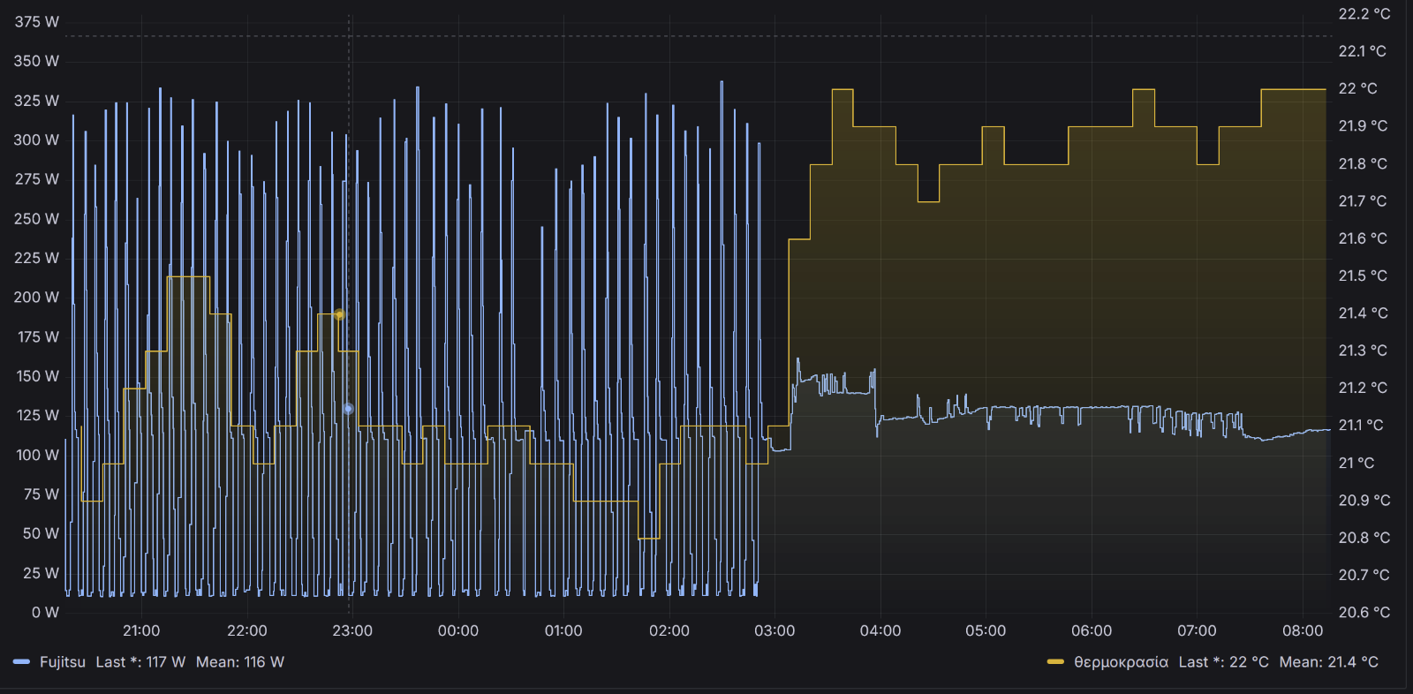Select the 08:00 time label on x-axis

pyautogui.click(x=1303, y=630)
